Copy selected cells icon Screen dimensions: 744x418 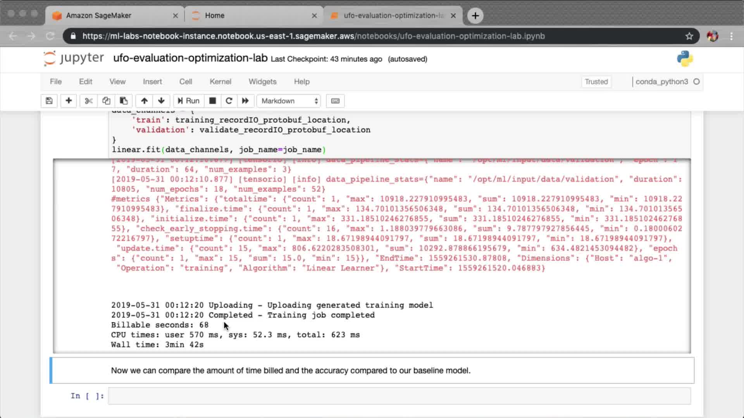(106, 101)
